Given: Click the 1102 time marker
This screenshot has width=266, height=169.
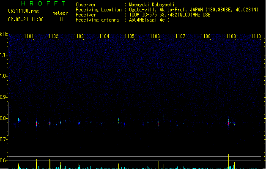Looking at the screenshot, I should pos(53,36).
